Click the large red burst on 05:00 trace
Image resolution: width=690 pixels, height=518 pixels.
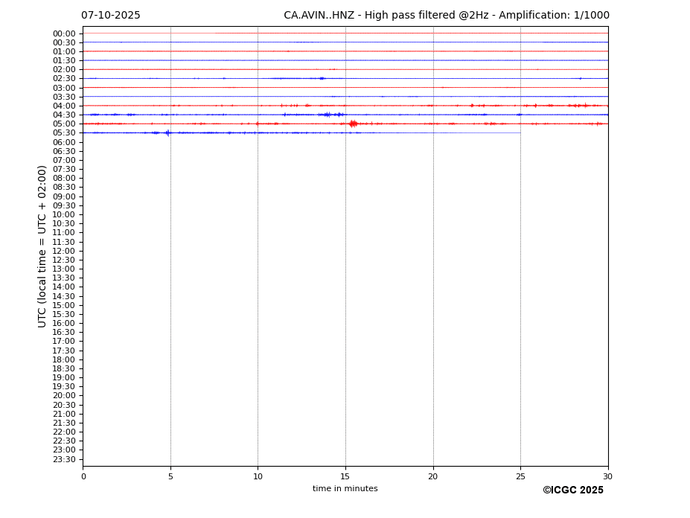click(x=353, y=124)
